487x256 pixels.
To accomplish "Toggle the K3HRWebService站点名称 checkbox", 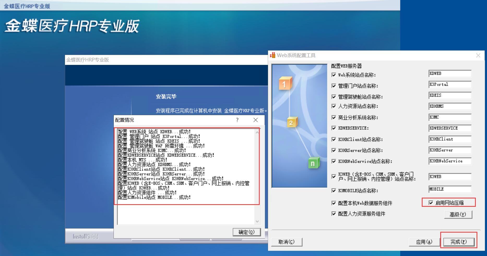I will (334, 161).
